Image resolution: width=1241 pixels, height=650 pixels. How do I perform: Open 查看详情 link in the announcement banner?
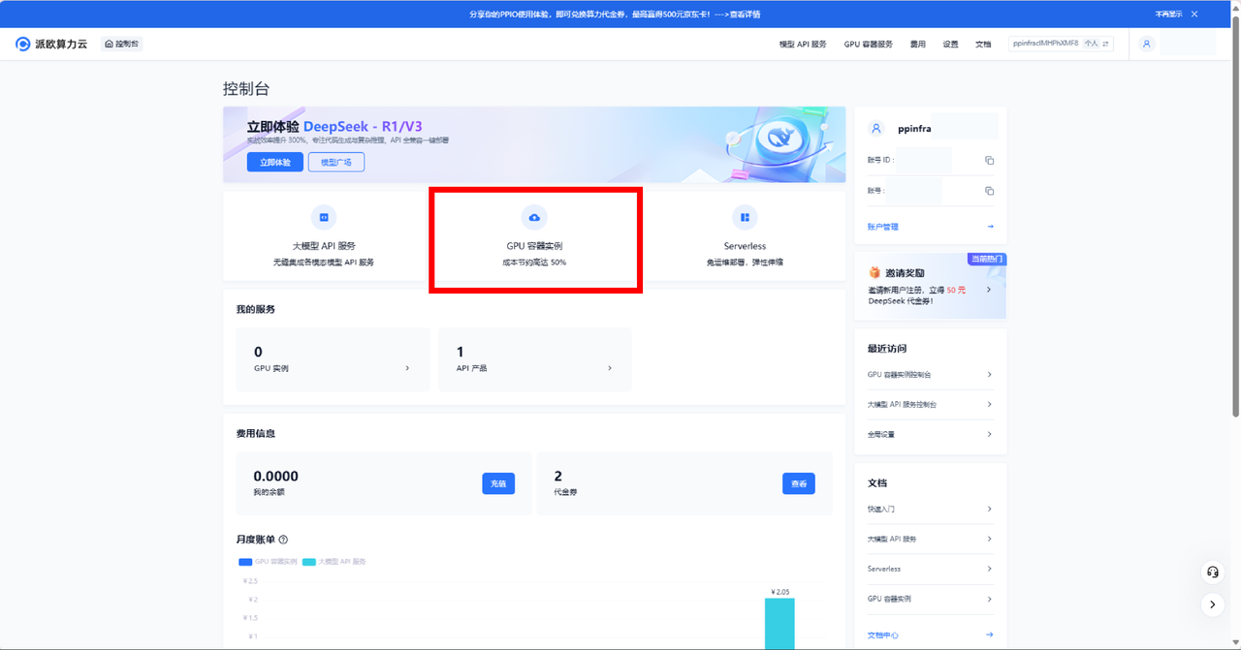745,14
